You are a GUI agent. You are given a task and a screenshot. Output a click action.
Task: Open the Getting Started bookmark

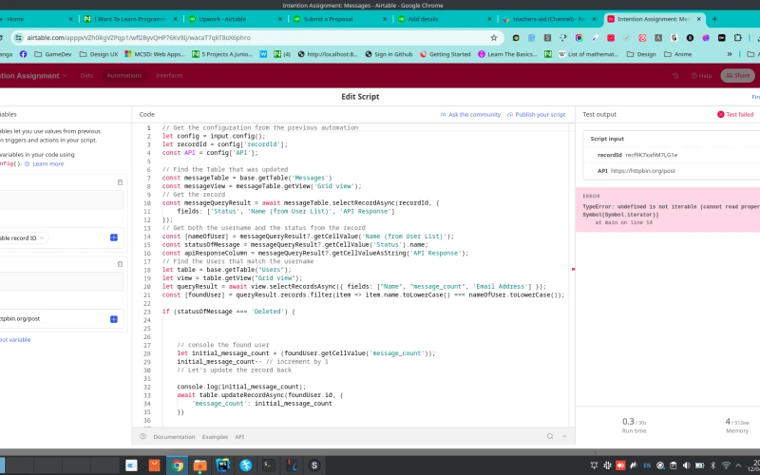tap(445, 54)
